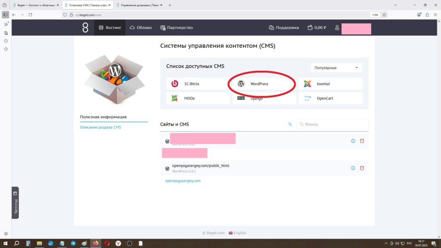
Task: Open Описание раздела CMS link
Action: (100, 127)
